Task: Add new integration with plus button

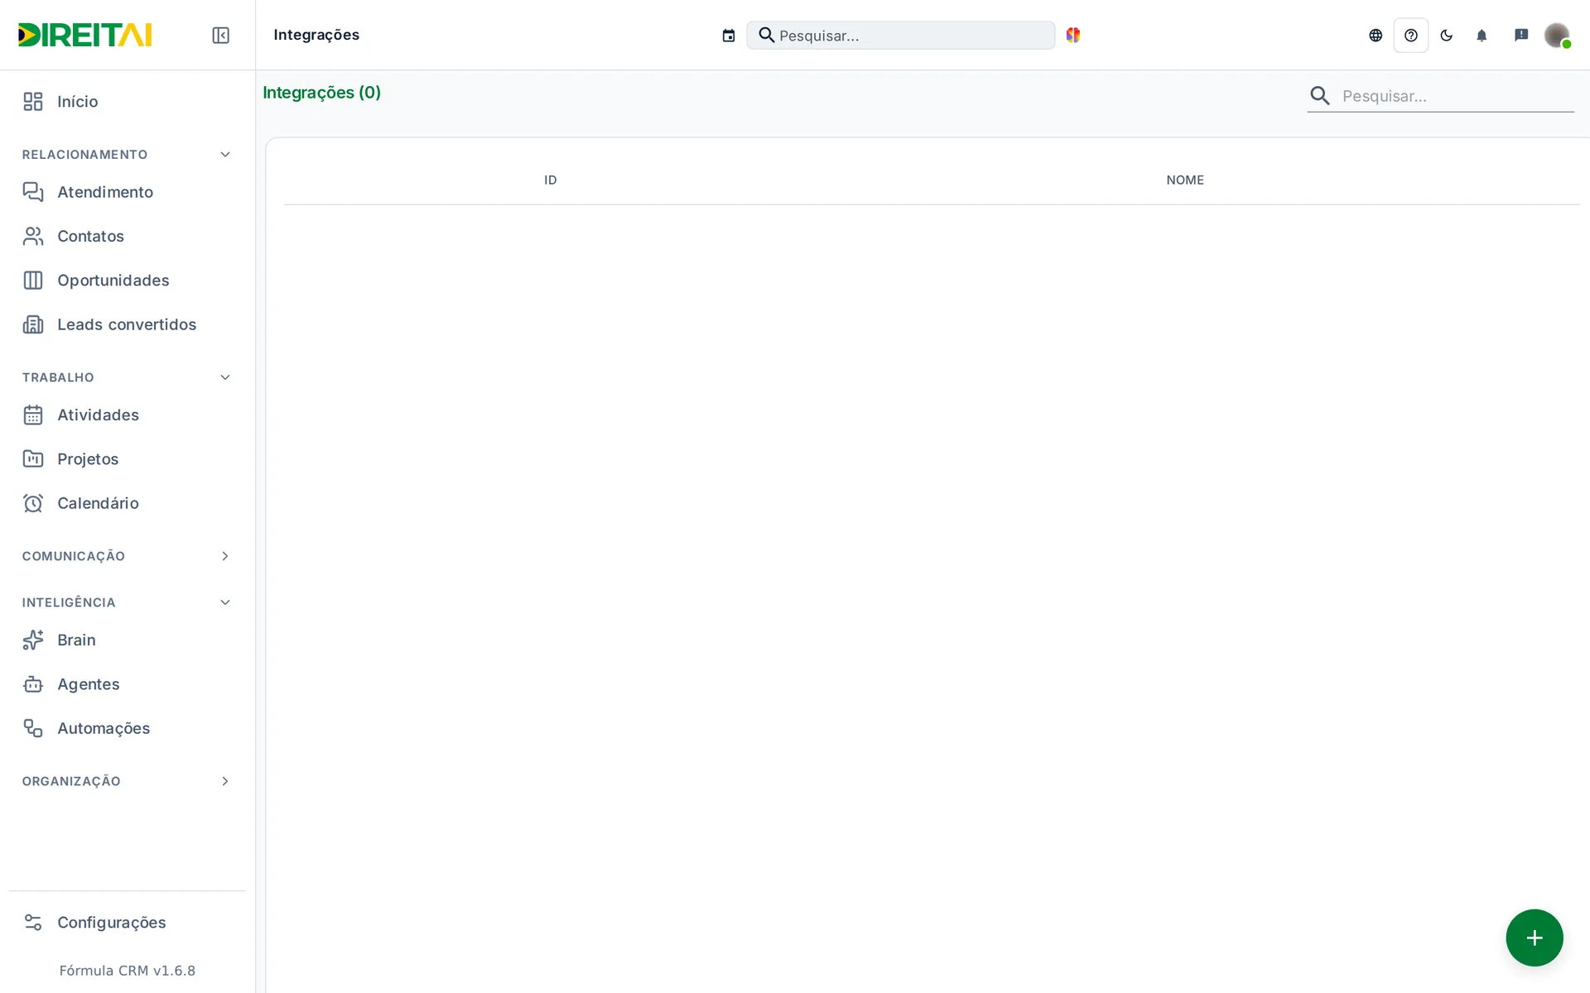Action: point(1534,938)
